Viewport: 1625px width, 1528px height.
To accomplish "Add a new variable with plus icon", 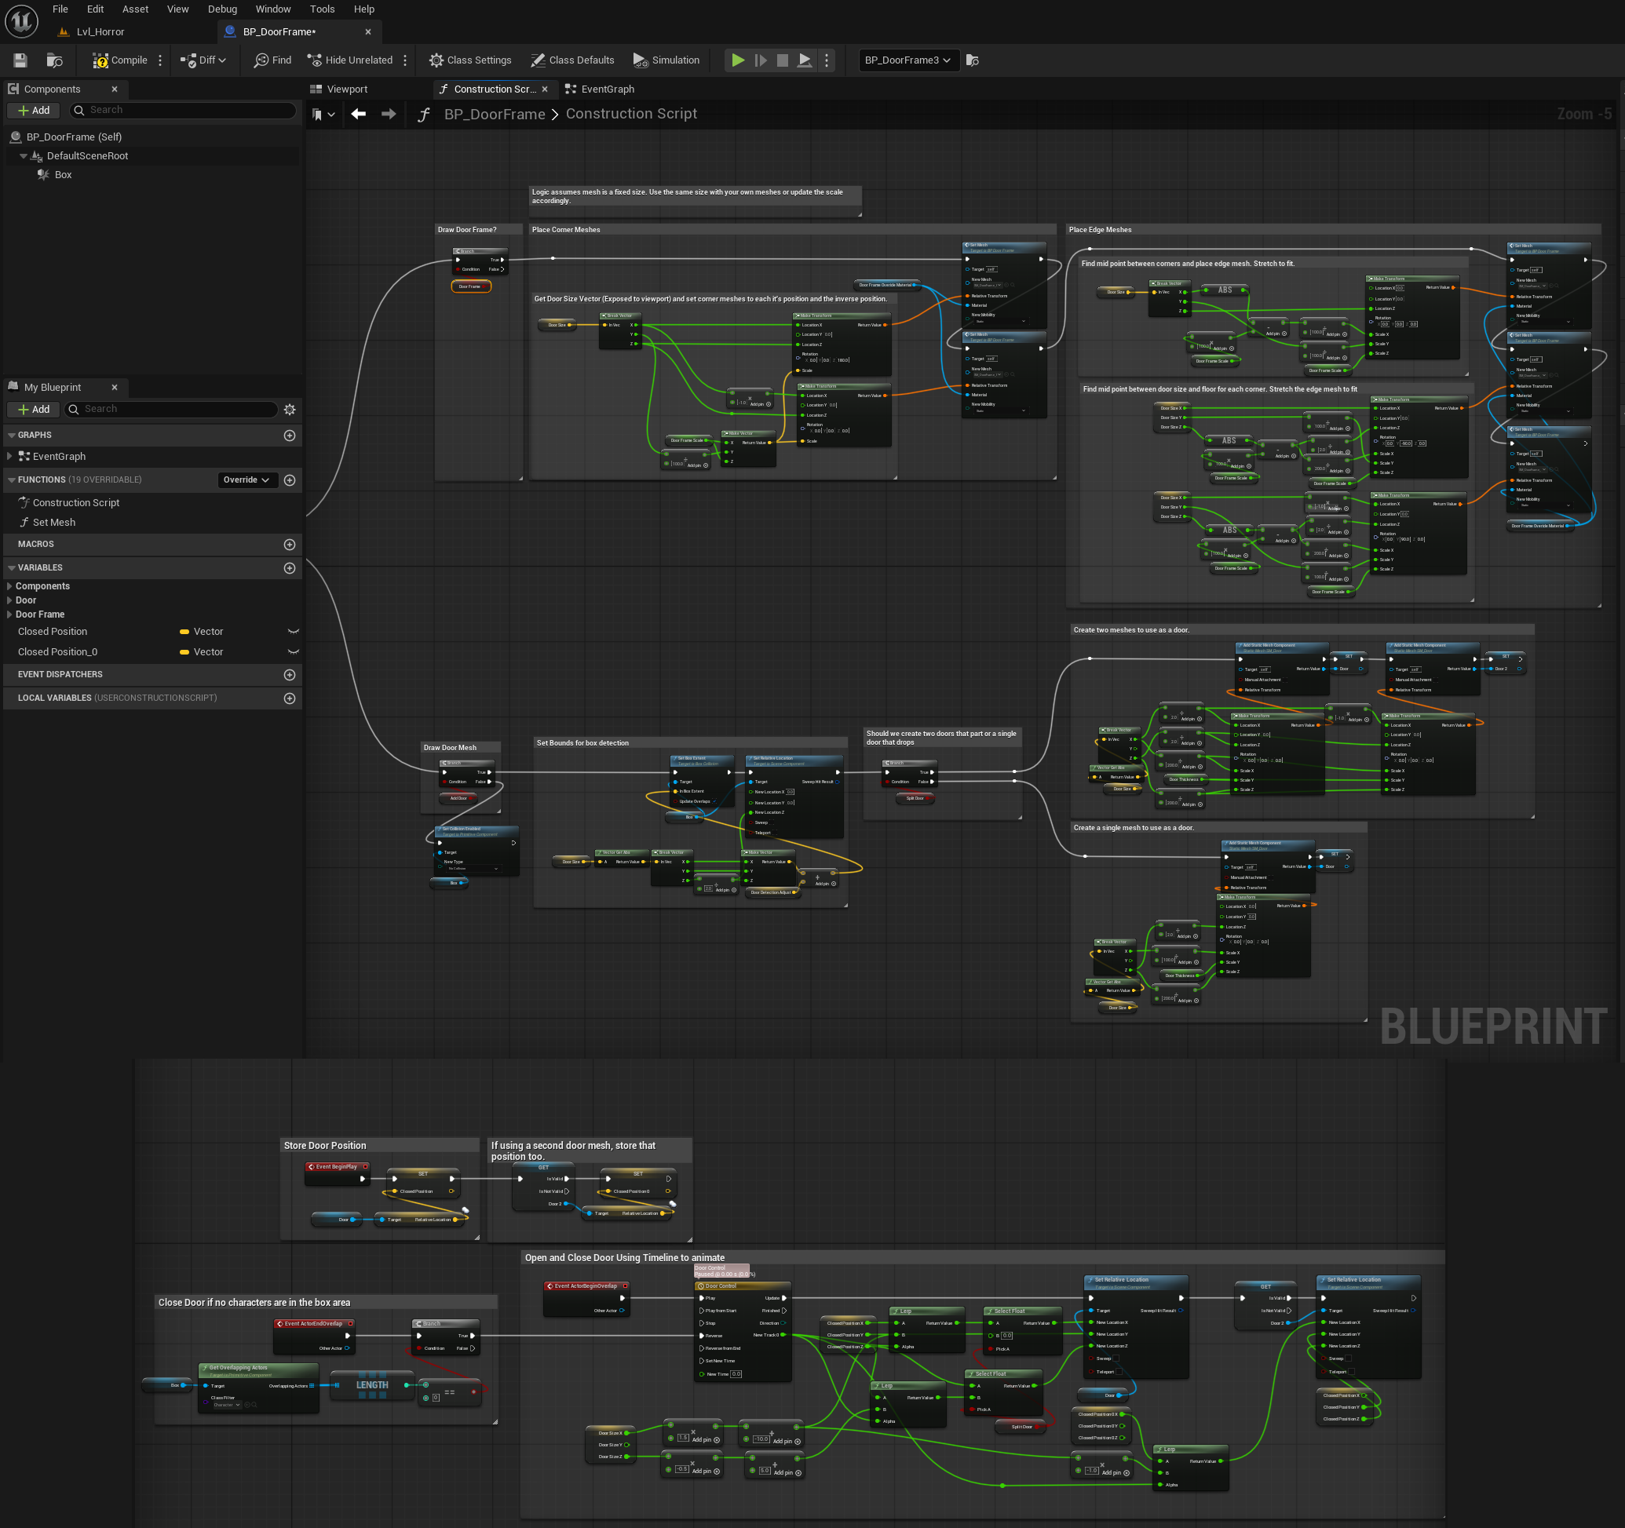I will [290, 568].
